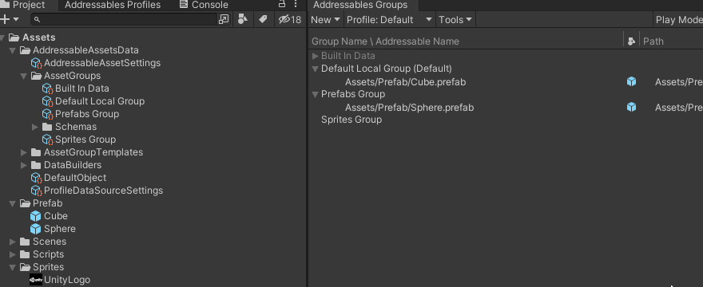Image resolution: width=703 pixels, height=287 pixels.
Task: Switch to the Project tab
Action: click(28, 5)
